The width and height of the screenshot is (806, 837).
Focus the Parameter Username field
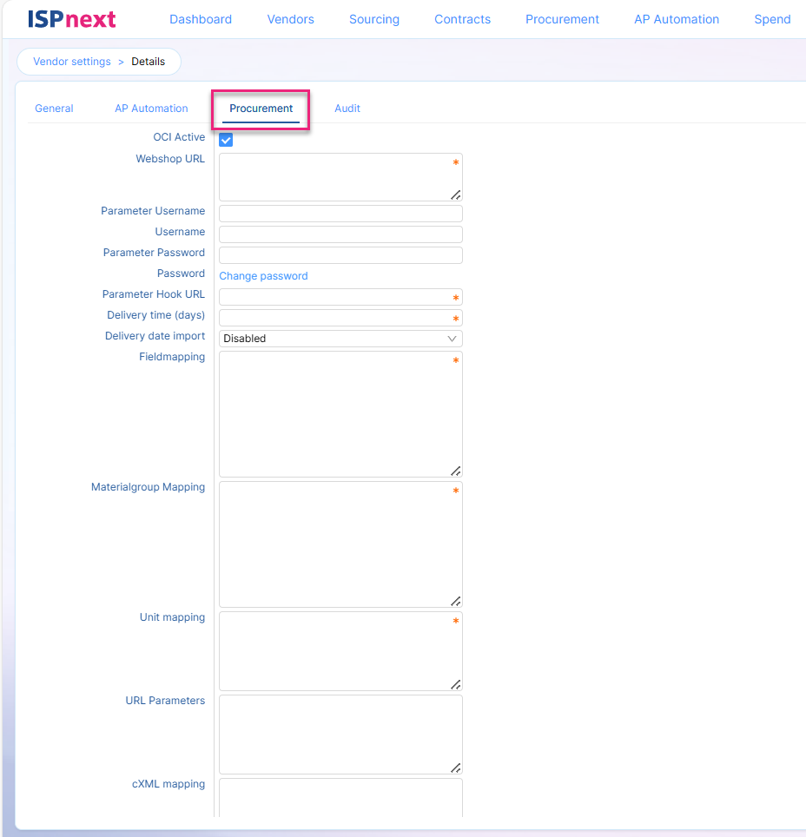(340, 214)
